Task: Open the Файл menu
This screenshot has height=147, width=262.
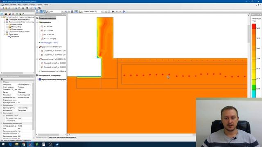Action: 7,4
